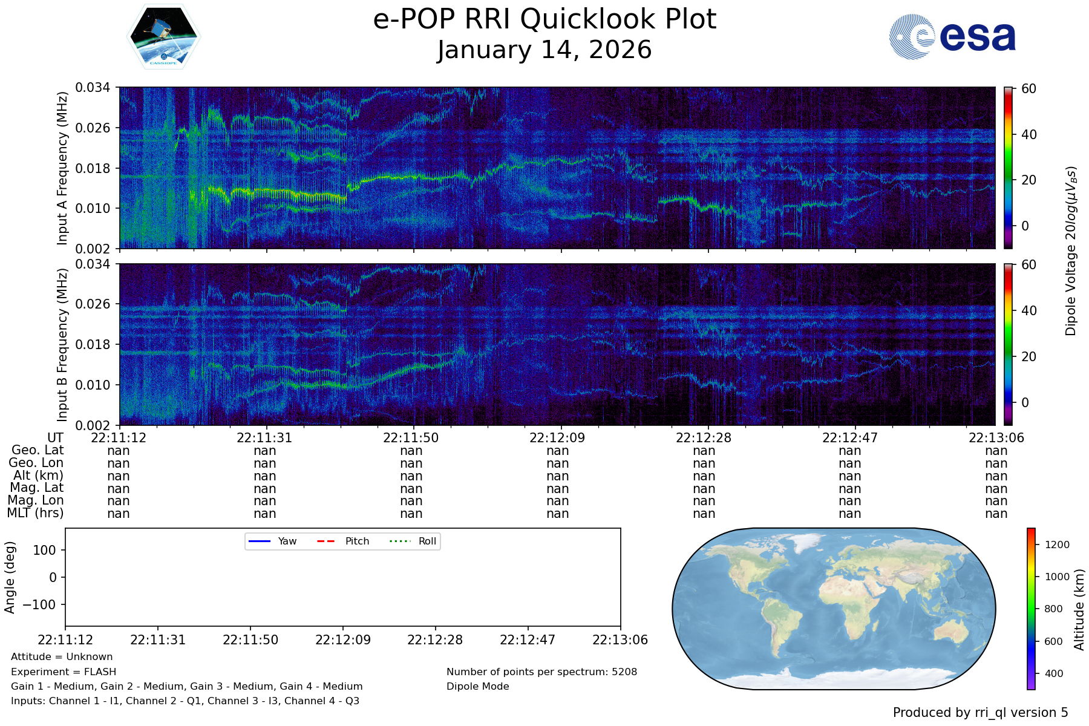Click the Altitude color bar
Screen dimensions: 1089x726
(x=1031, y=609)
